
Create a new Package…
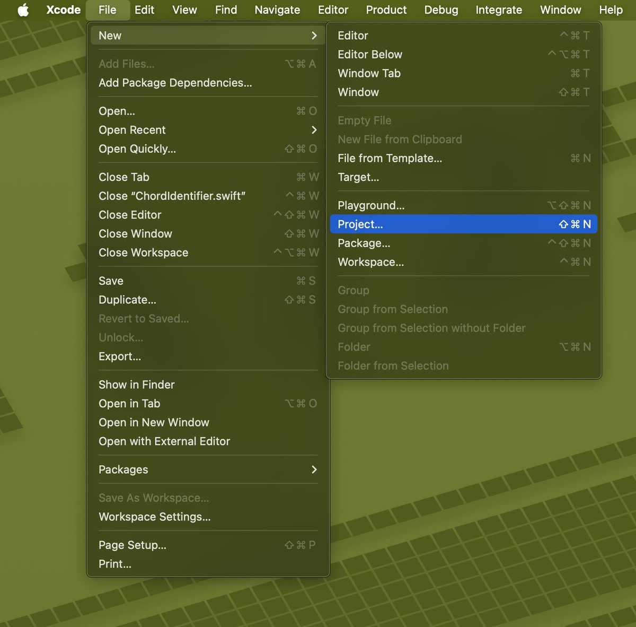coord(464,243)
